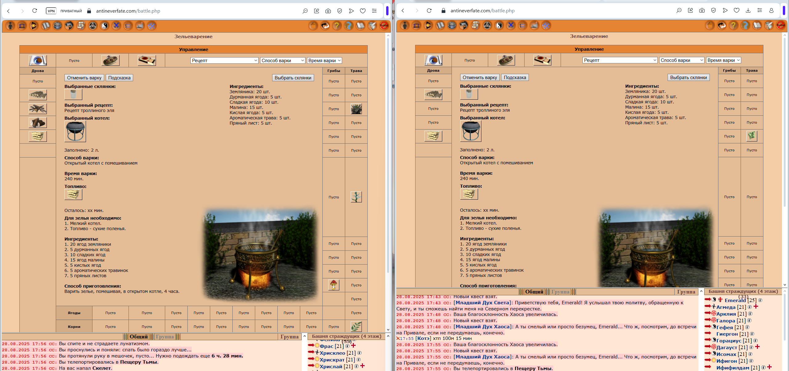This screenshot has height=371, width=789.
Task: Click the stirring board icon in right window panel
Action: click(x=506, y=60)
